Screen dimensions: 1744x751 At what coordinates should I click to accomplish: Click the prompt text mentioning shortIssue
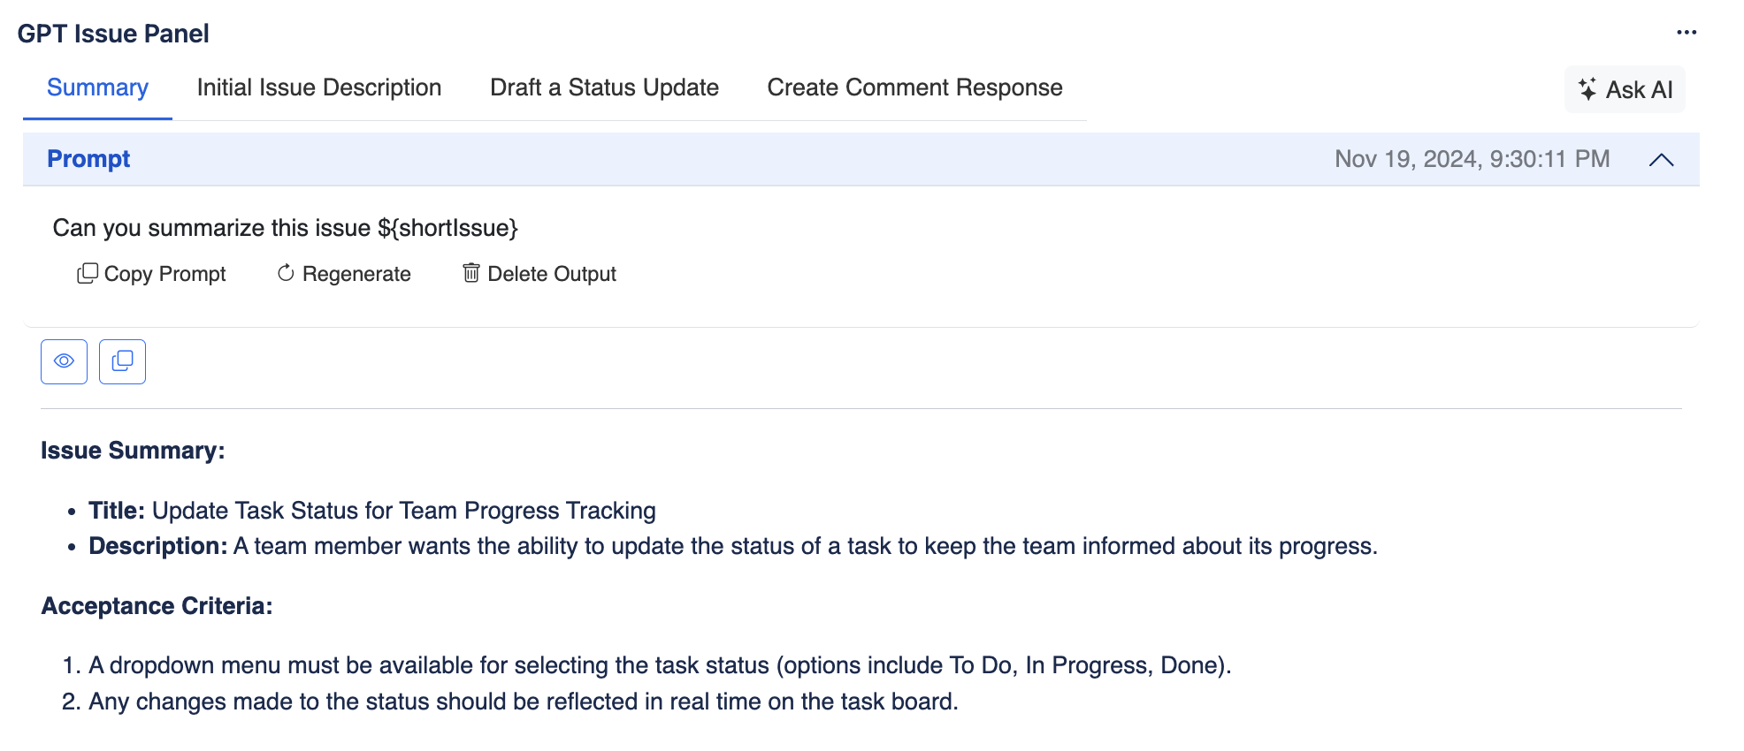285,228
